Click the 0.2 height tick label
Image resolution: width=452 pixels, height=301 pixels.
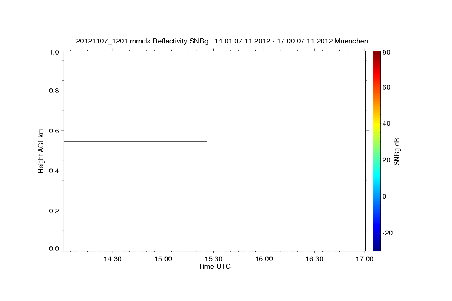pyautogui.click(x=55, y=211)
